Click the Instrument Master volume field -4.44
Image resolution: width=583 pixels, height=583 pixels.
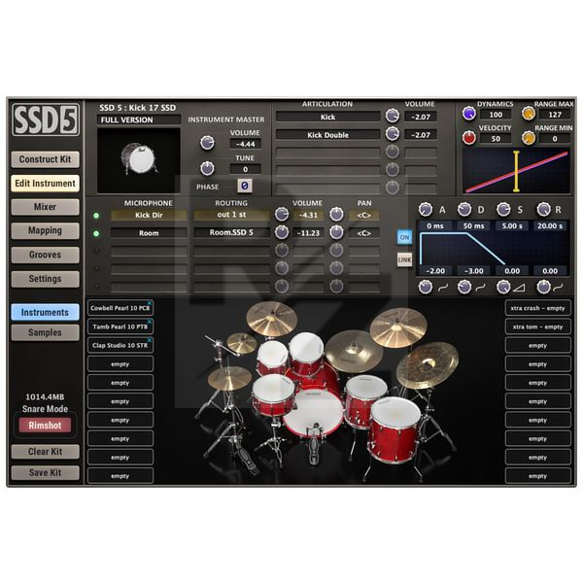tap(246, 144)
